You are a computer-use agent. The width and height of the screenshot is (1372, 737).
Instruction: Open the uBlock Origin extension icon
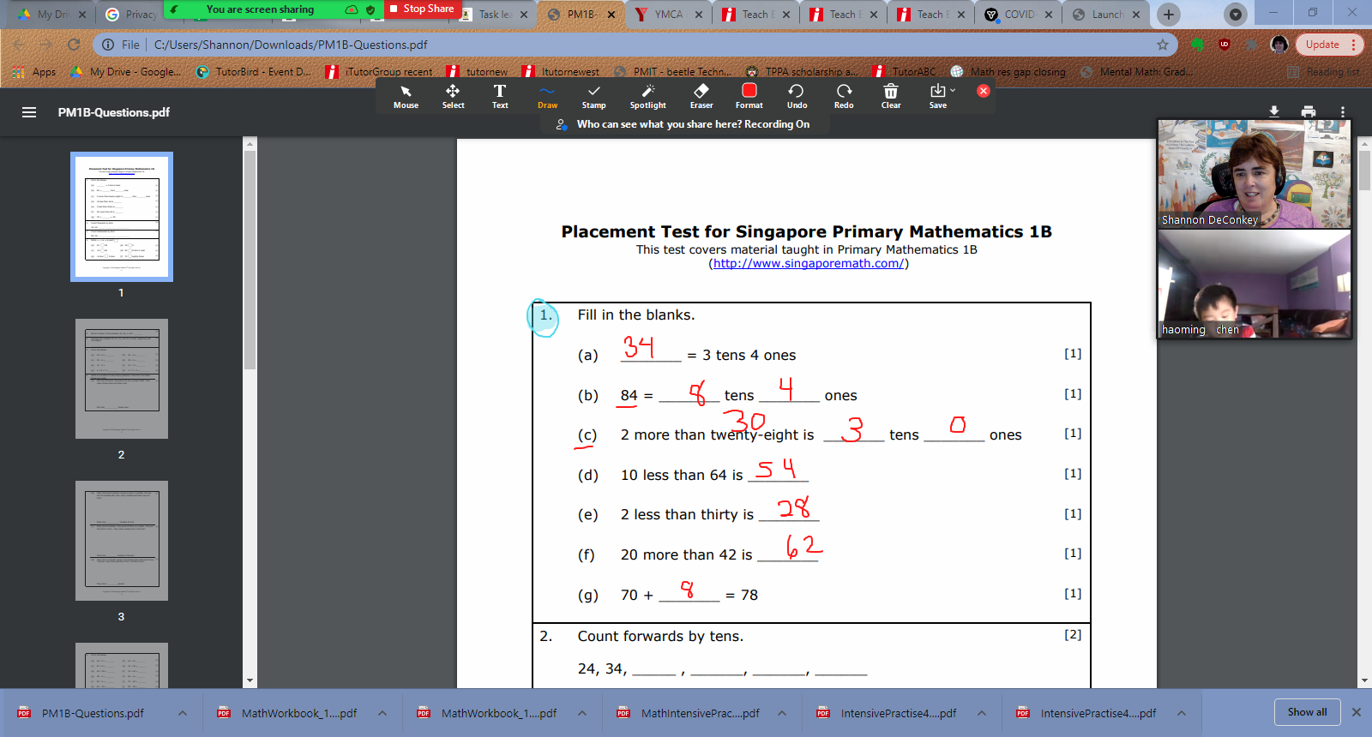coord(1225,45)
